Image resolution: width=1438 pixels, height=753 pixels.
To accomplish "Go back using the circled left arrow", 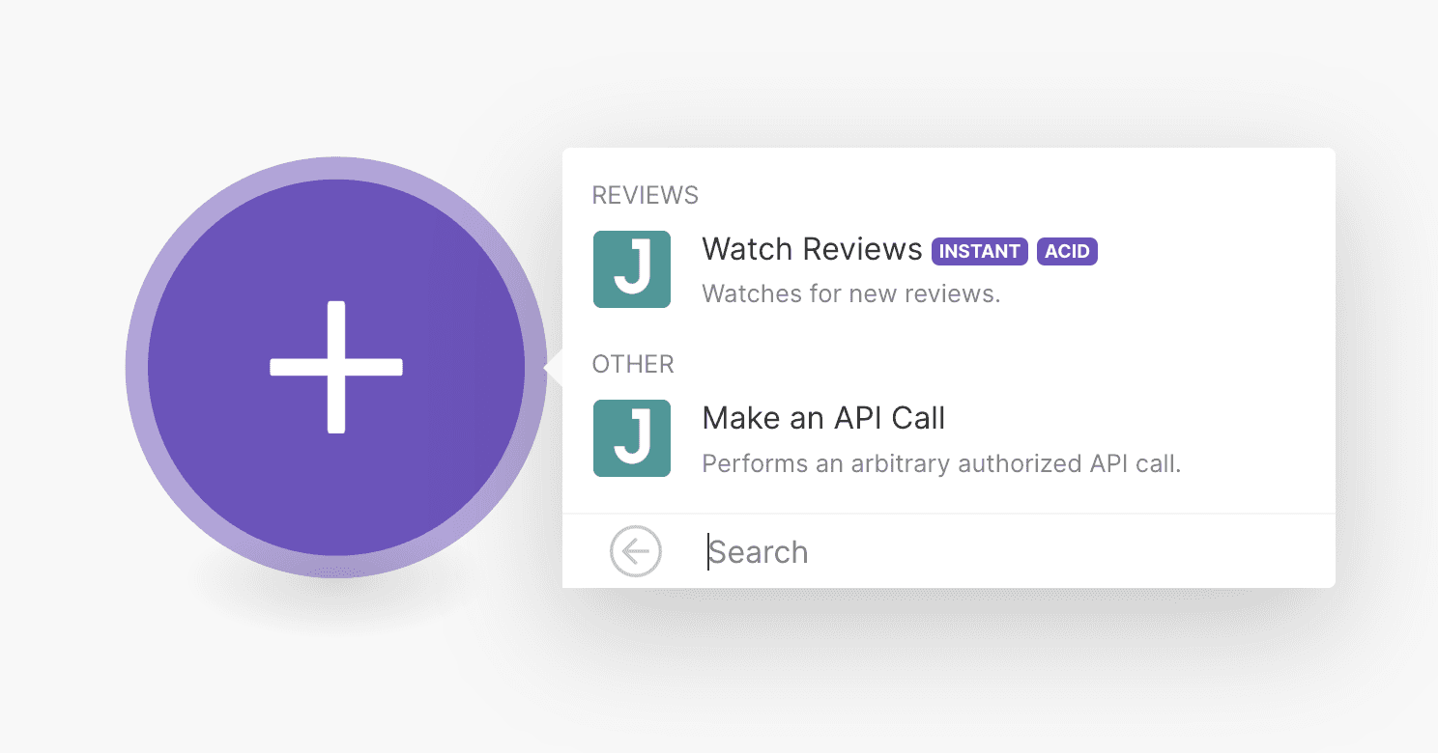I will pos(635,552).
